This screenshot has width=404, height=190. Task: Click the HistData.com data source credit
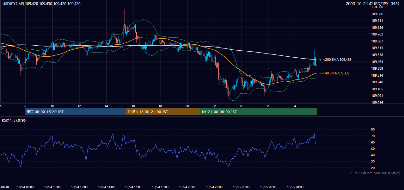[x=375, y=173]
